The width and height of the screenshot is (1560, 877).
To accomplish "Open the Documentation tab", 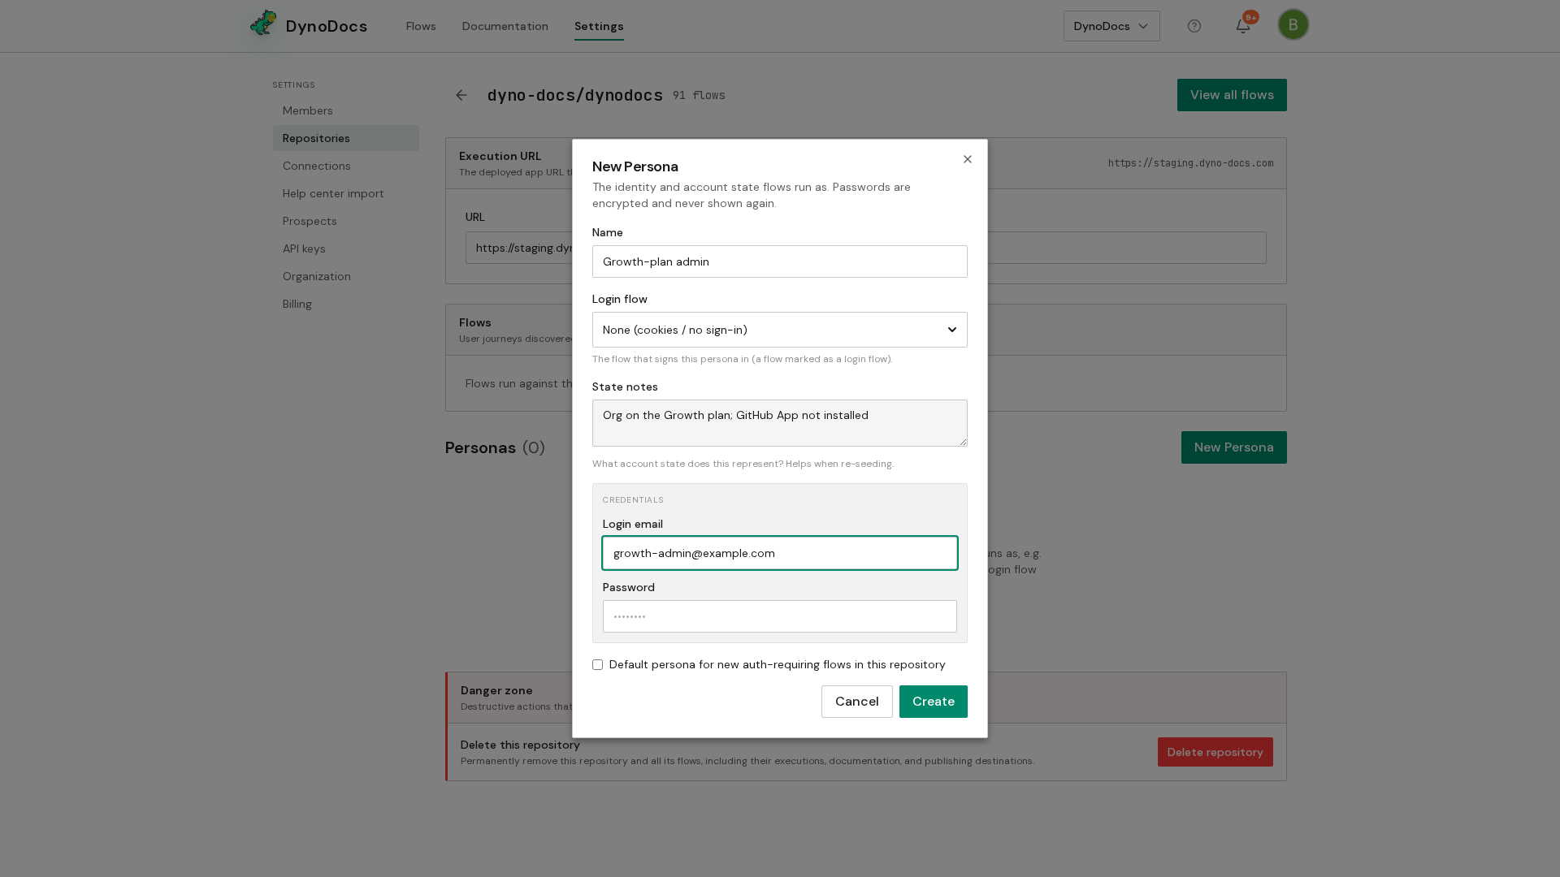I will point(505,26).
